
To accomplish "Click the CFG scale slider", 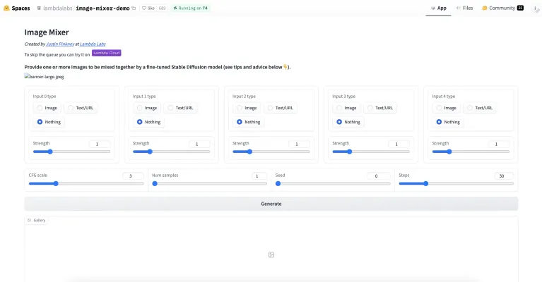I will coord(86,183).
